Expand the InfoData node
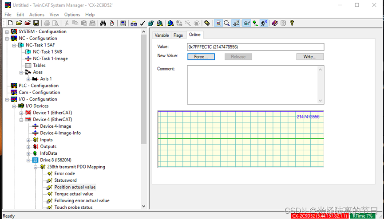 click(28, 154)
